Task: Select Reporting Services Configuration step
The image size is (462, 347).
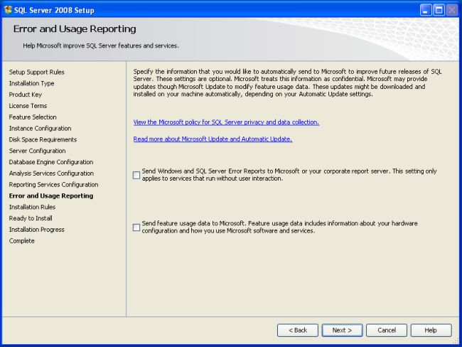Action: tap(53, 185)
